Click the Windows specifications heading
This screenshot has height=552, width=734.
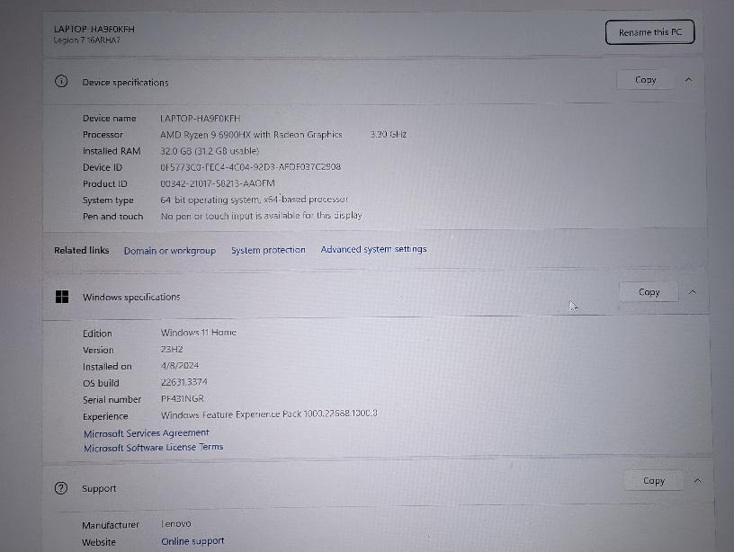click(x=131, y=297)
